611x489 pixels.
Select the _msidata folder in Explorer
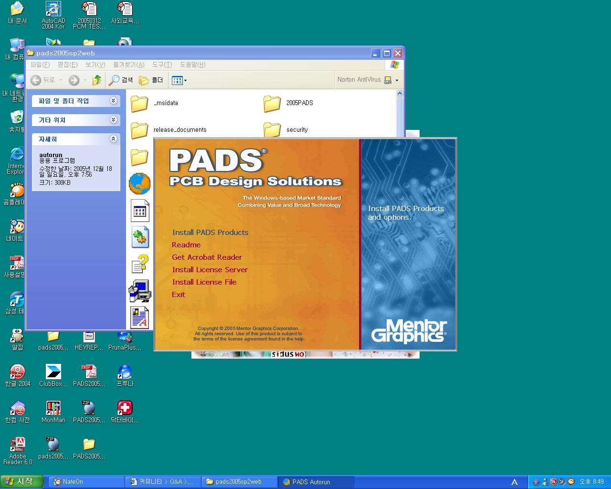pos(154,103)
